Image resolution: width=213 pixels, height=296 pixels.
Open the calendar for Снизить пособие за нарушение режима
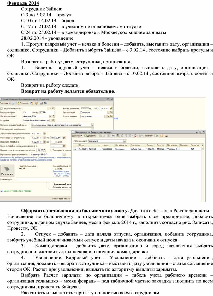point(64,146)
